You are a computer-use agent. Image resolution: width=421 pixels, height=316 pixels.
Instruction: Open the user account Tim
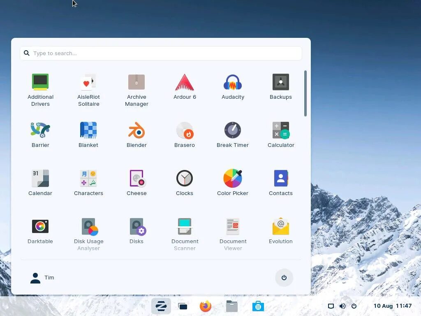click(x=42, y=278)
